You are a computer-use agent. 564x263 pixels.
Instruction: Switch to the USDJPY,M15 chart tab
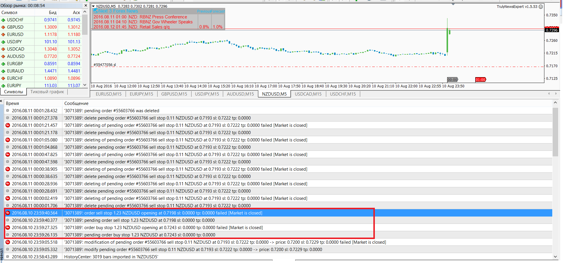tap(207, 94)
